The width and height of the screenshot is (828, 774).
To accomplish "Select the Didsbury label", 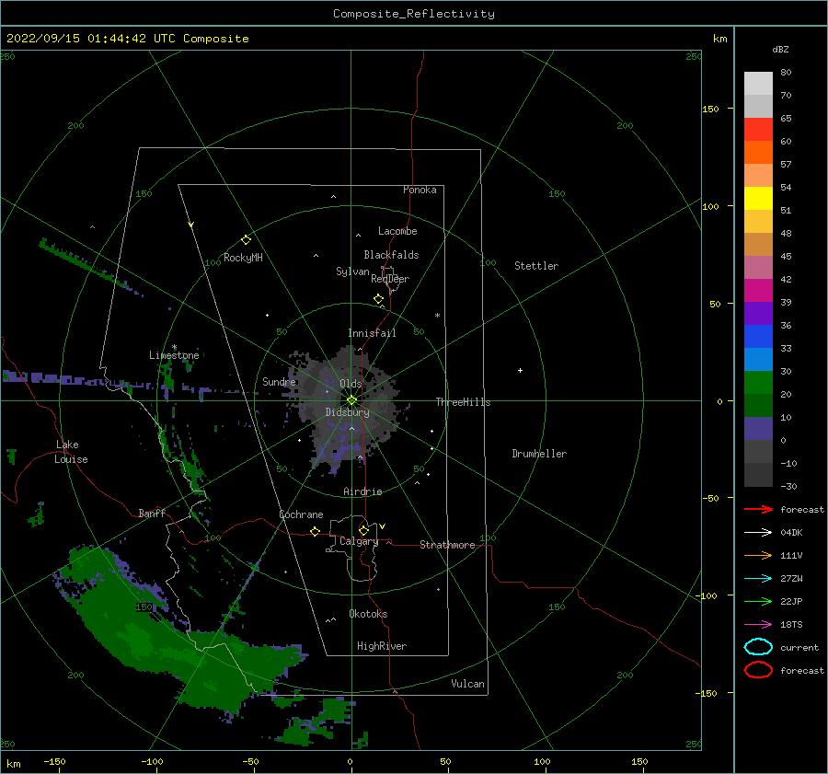I will tap(348, 412).
